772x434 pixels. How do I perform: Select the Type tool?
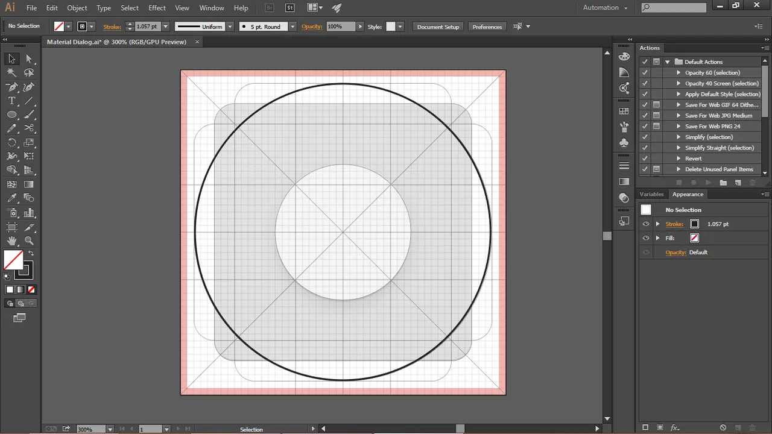click(x=11, y=101)
